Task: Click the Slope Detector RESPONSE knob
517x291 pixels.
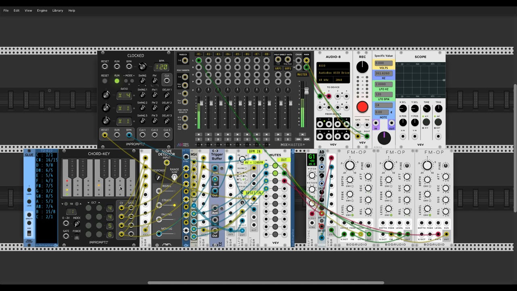Action: 158,177
